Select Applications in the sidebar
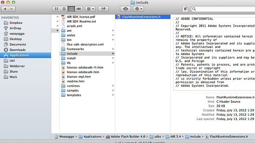Screen dimensions: 255x143 pyautogui.click(x=25, y=55)
